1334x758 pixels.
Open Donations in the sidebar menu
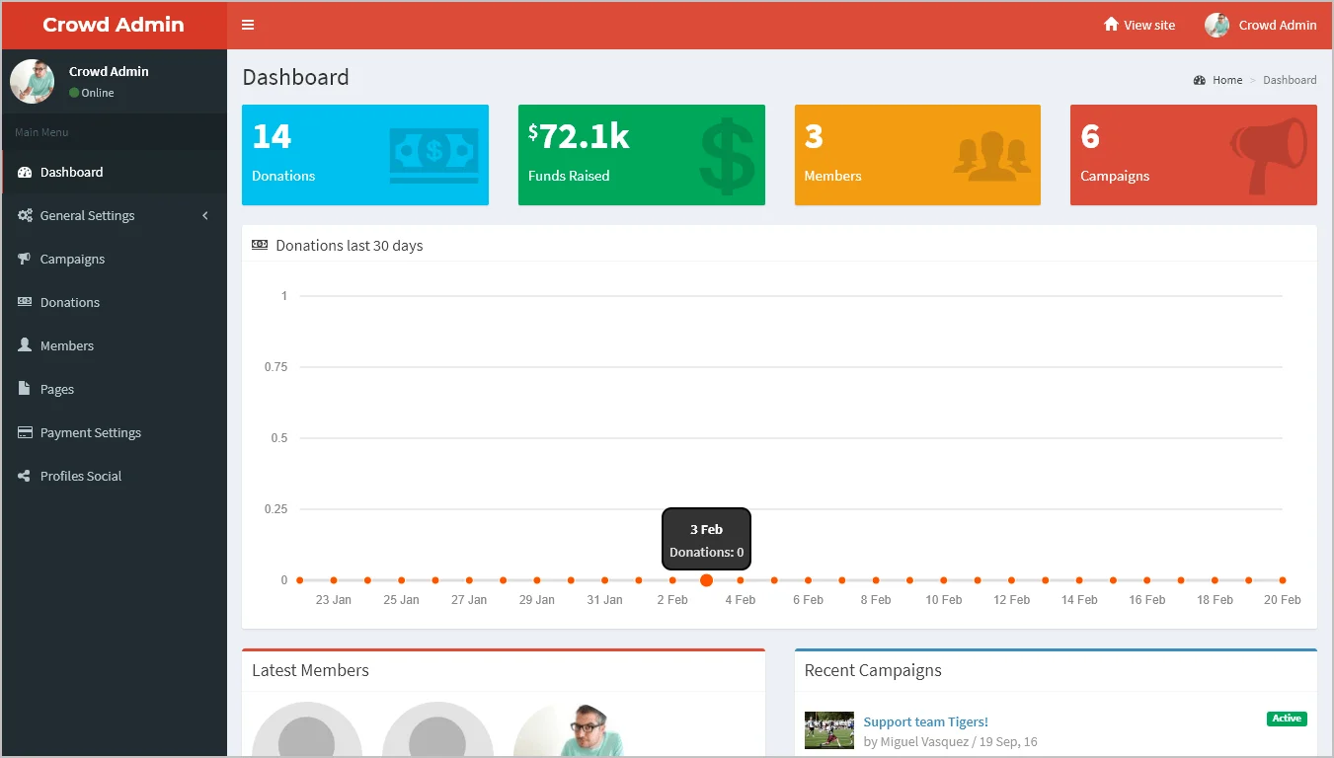tap(115, 302)
